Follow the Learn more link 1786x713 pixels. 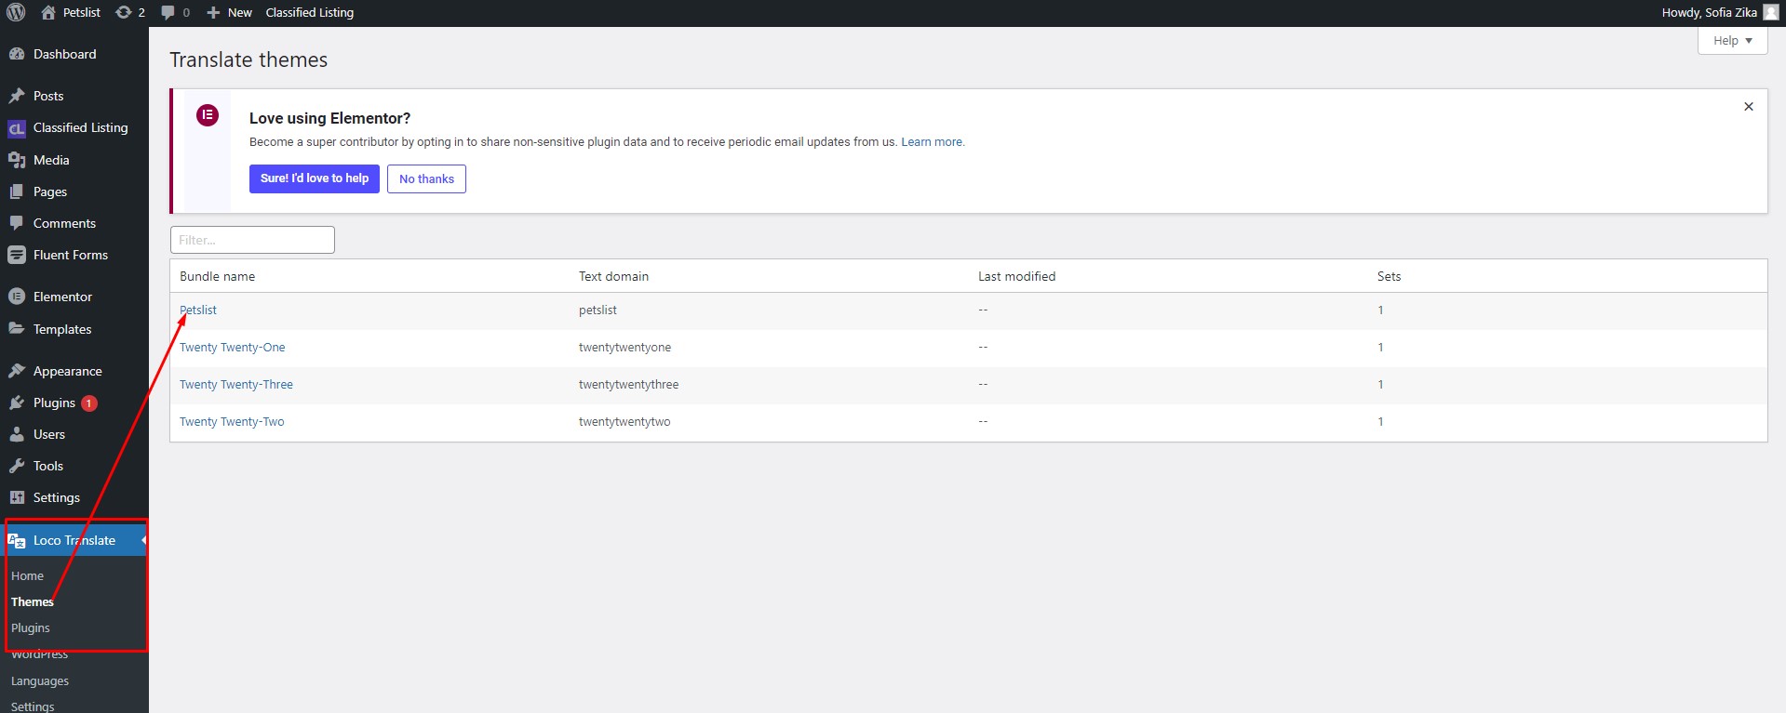(933, 142)
